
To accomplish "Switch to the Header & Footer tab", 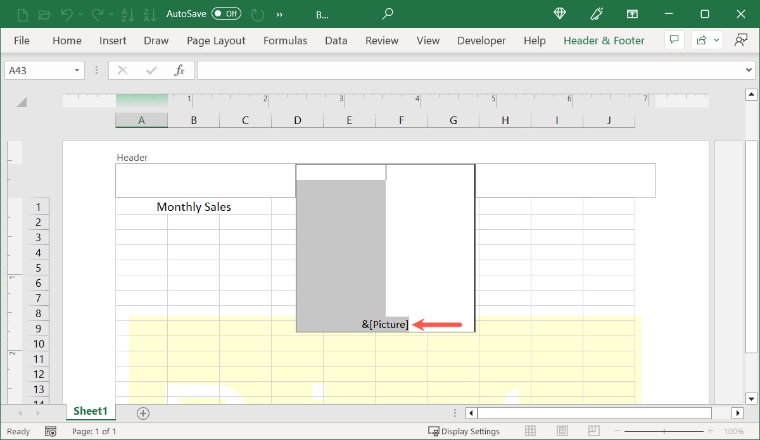I will pos(604,41).
